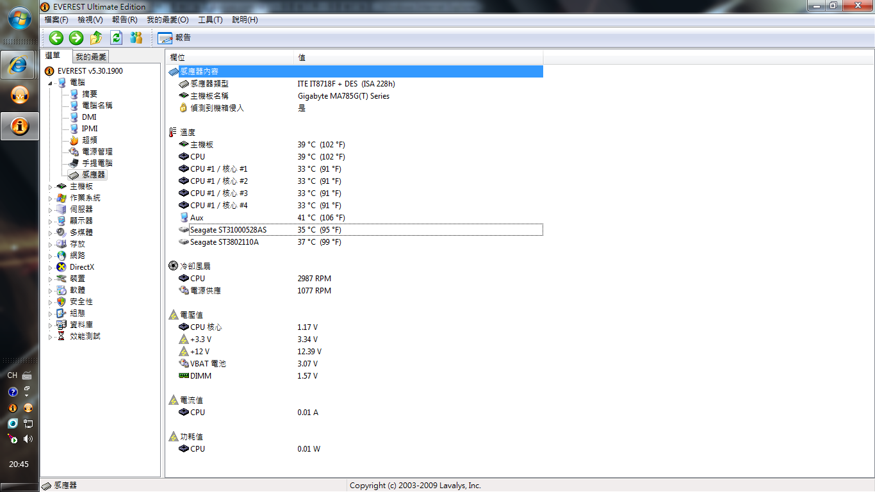The image size is (875, 492).
Task: Expand the 多媒體 tree node
Action: tap(51, 233)
